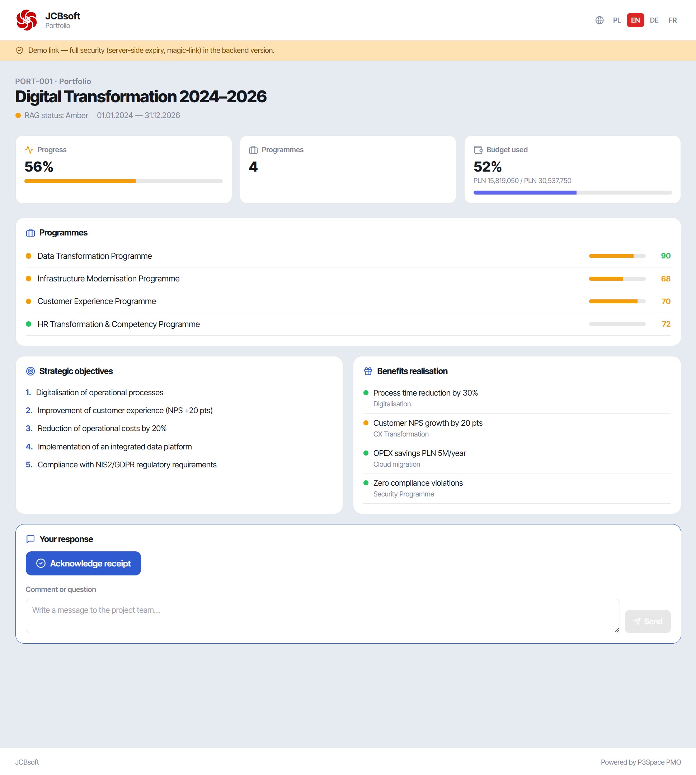Click objective Implementation of an integrated data platform

115,447
